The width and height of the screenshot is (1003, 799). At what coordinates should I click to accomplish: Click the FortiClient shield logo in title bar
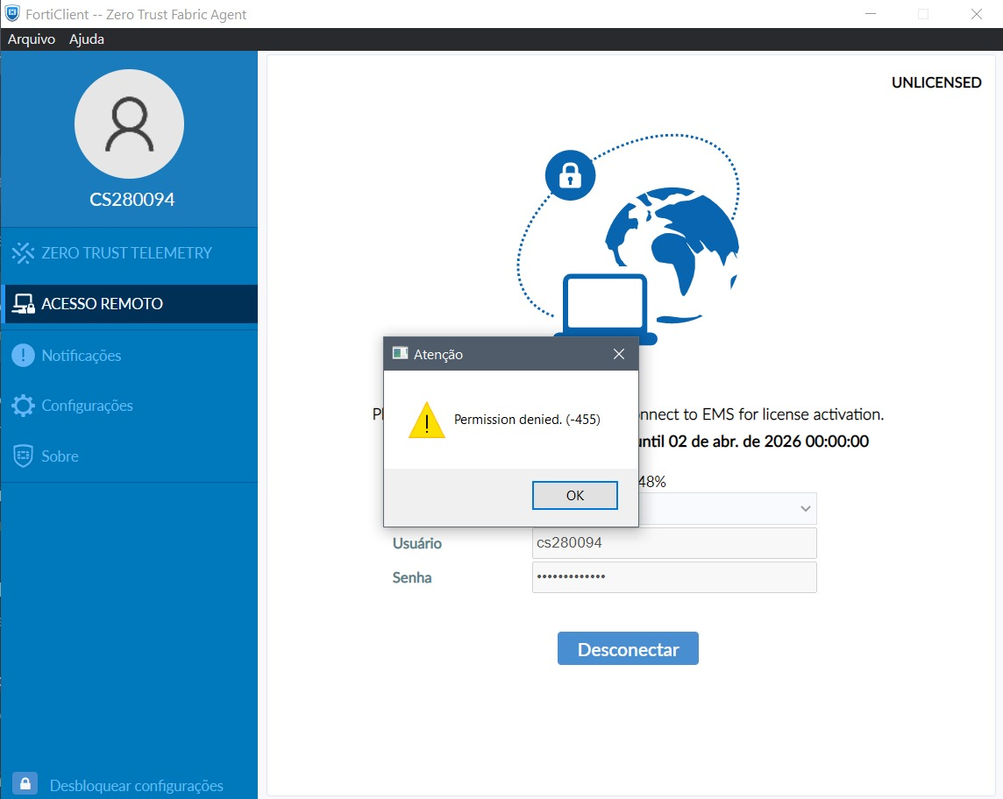(x=12, y=13)
